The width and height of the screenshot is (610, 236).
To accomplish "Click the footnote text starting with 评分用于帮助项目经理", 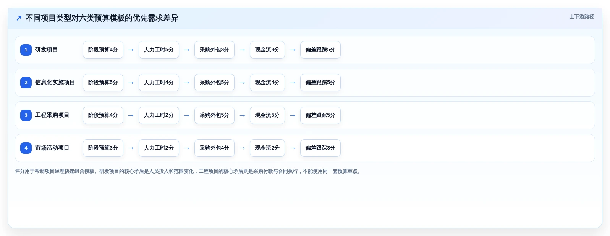I will [189, 171].
